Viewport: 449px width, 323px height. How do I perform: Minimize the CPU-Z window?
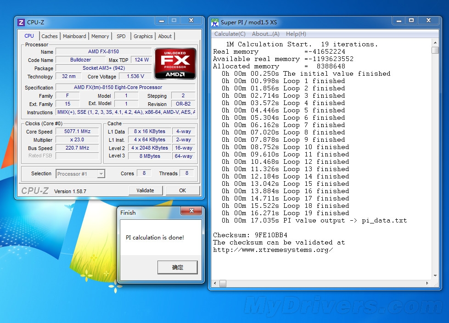tap(160, 21)
